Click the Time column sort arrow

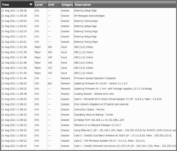coord(31,5)
